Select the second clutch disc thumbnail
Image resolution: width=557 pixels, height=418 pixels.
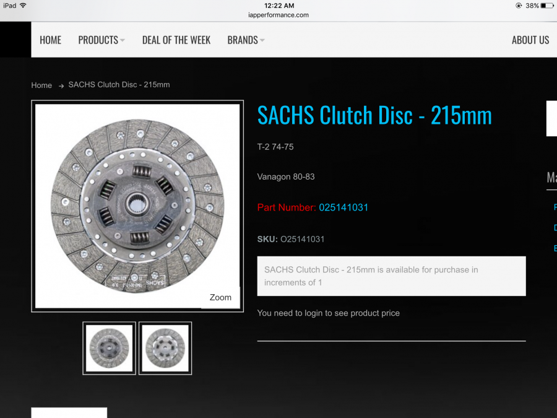click(x=165, y=348)
